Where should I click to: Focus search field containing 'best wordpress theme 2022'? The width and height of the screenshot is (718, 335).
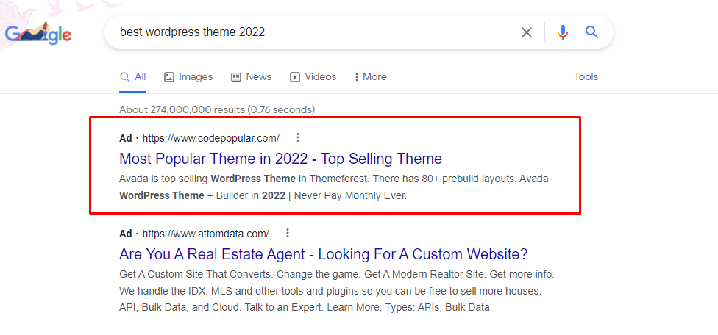click(311, 32)
